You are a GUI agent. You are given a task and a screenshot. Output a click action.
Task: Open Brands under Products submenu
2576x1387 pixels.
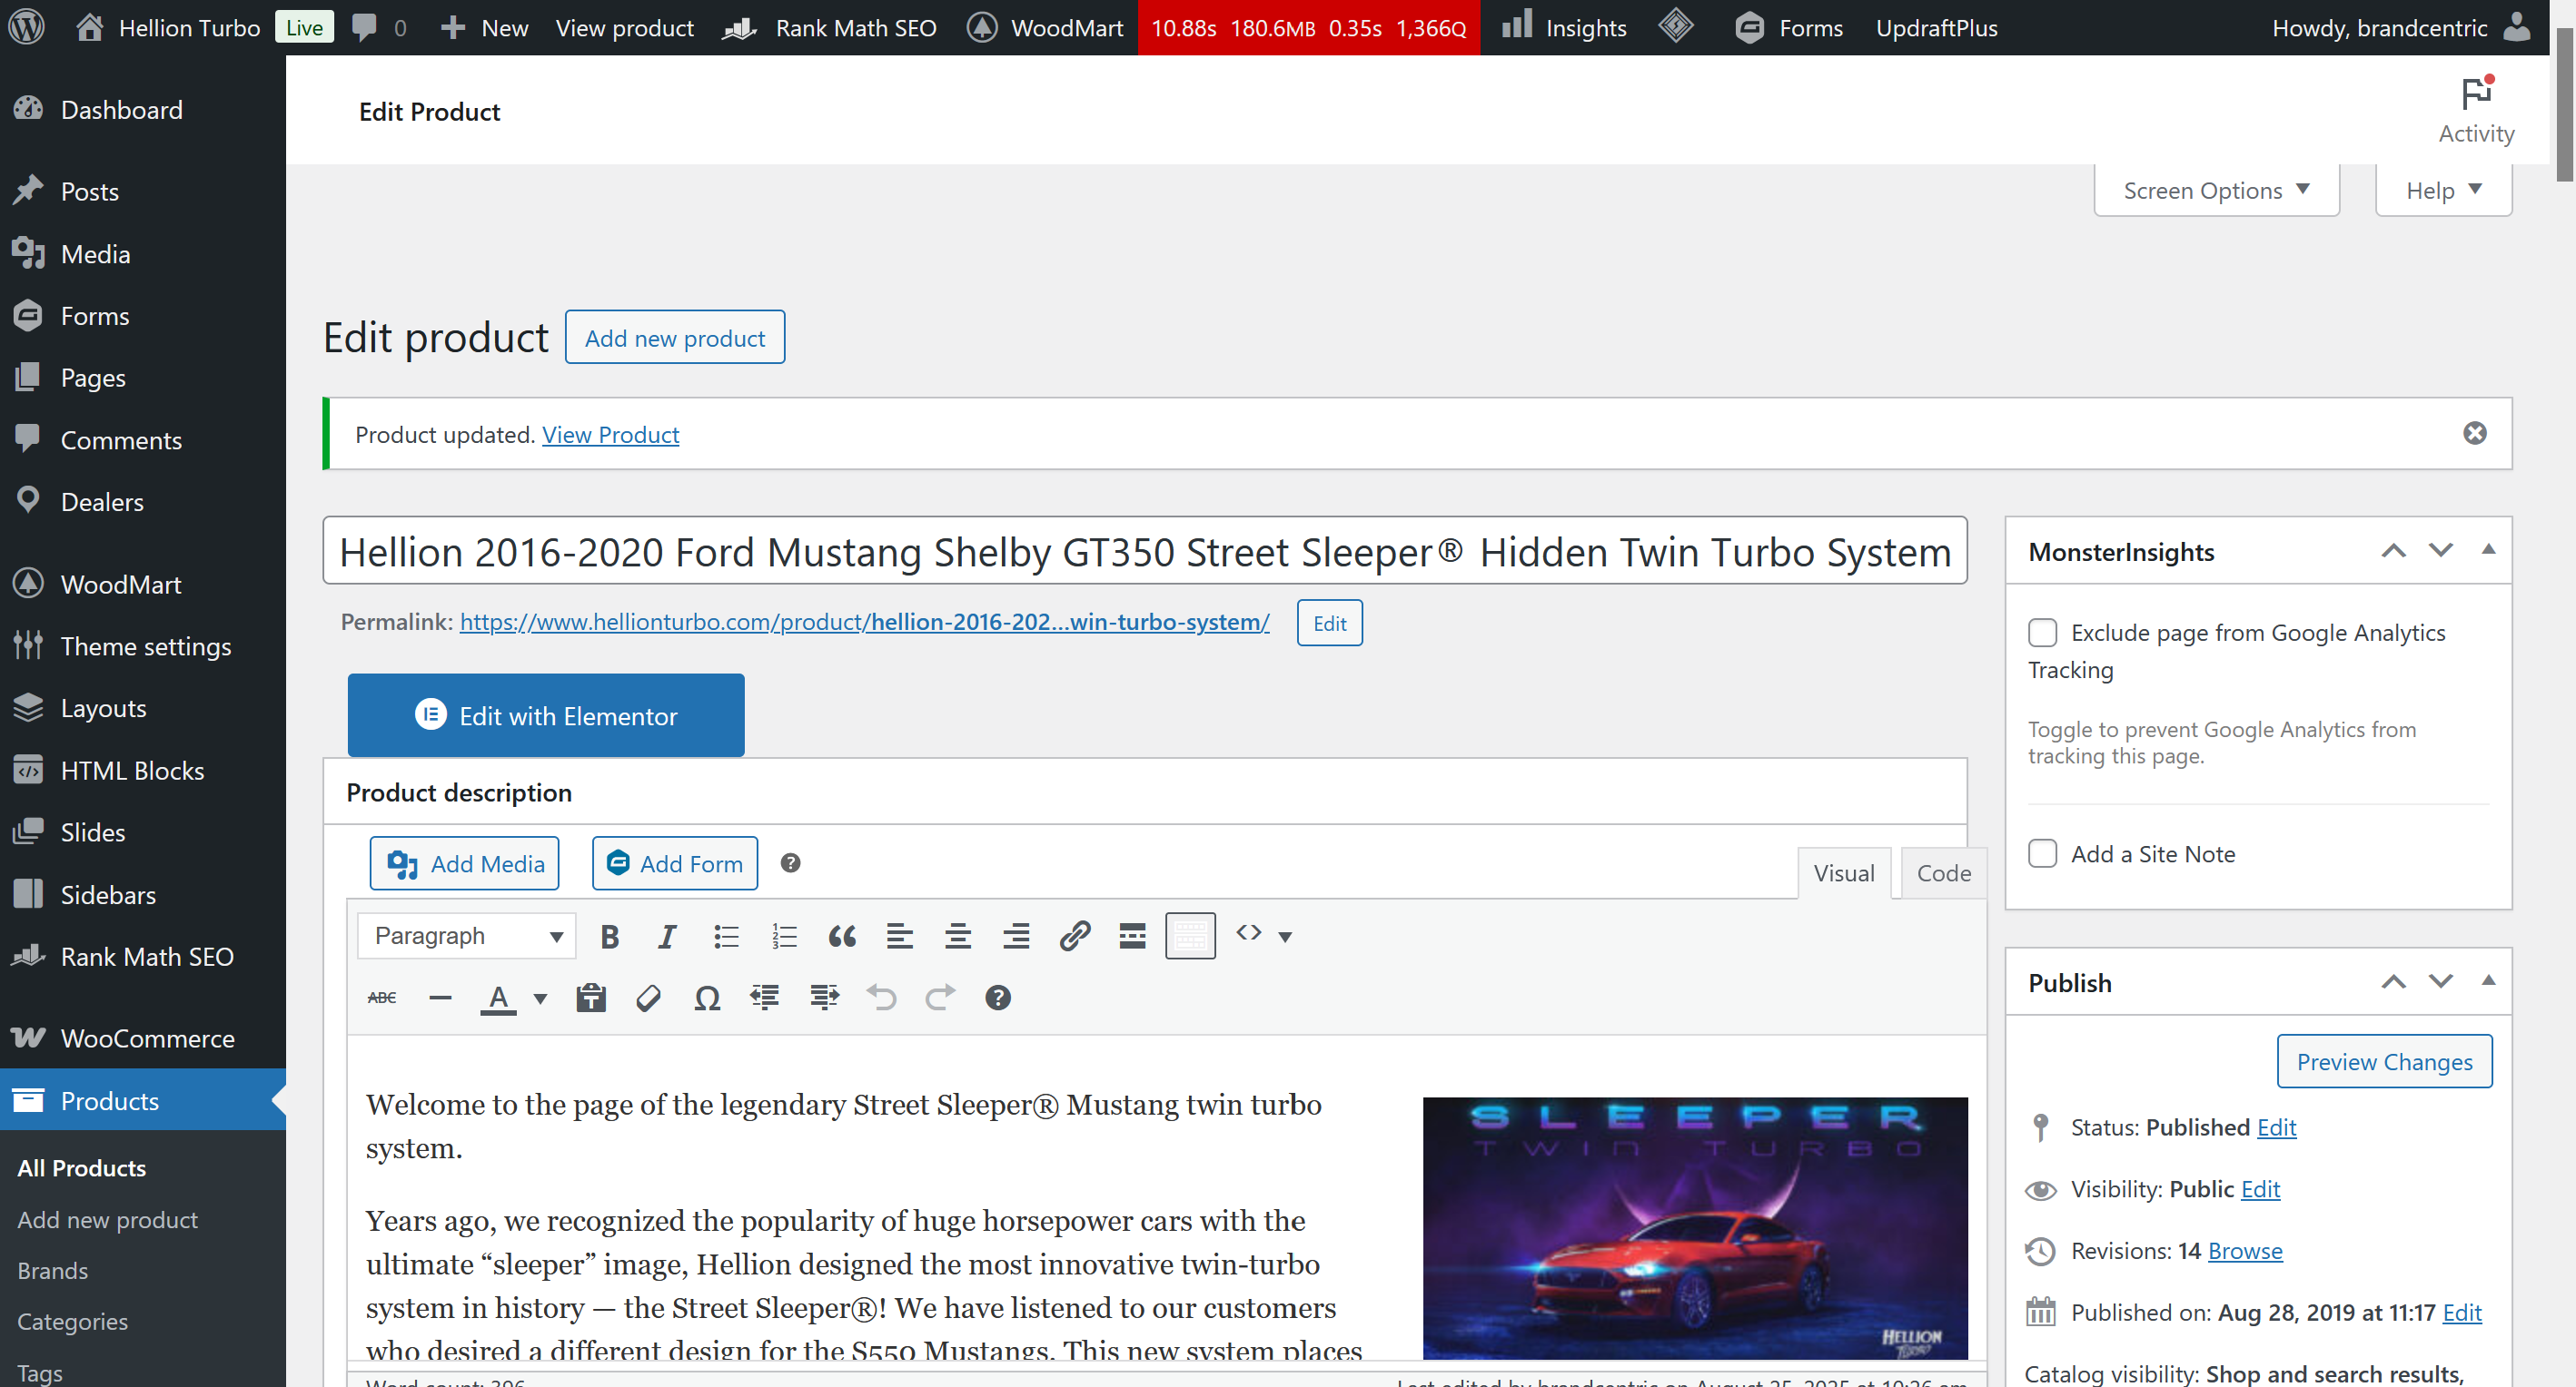tap(53, 1270)
